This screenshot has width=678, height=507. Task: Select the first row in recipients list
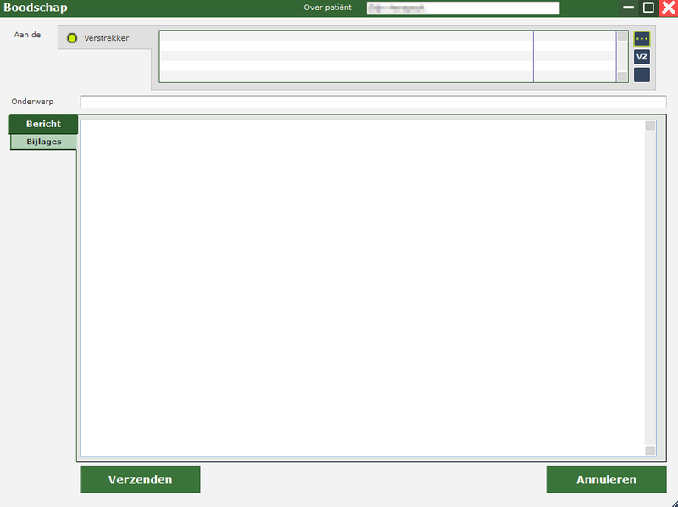pyautogui.click(x=346, y=36)
